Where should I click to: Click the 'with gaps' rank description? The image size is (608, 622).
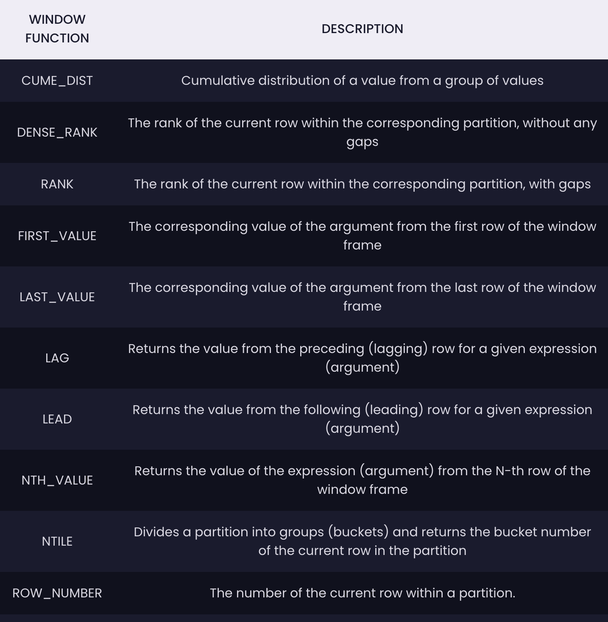[362, 184]
